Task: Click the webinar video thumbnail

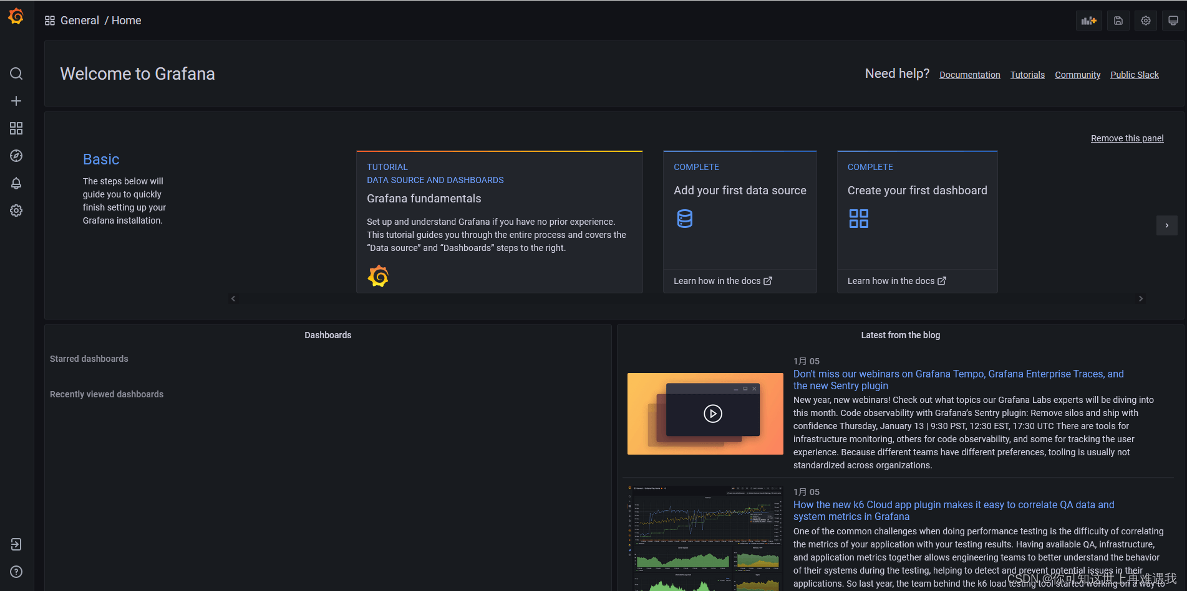Action: coord(705,414)
